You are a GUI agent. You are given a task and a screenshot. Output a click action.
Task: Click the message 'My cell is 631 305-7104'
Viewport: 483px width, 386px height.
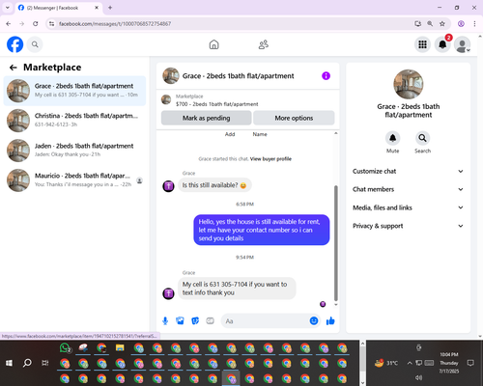(237, 289)
